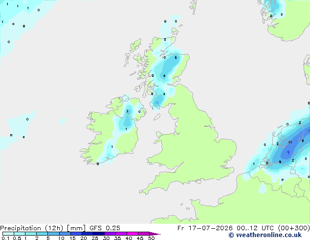Pick the 40–45 mm magenta legend swatch

pyautogui.click(x=133, y=234)
